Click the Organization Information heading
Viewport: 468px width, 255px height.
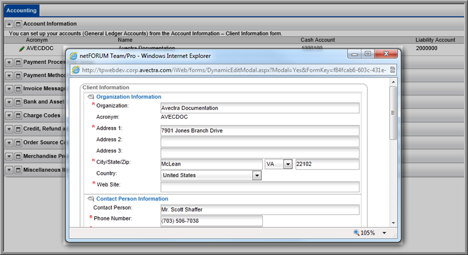(x=129, y=97)
